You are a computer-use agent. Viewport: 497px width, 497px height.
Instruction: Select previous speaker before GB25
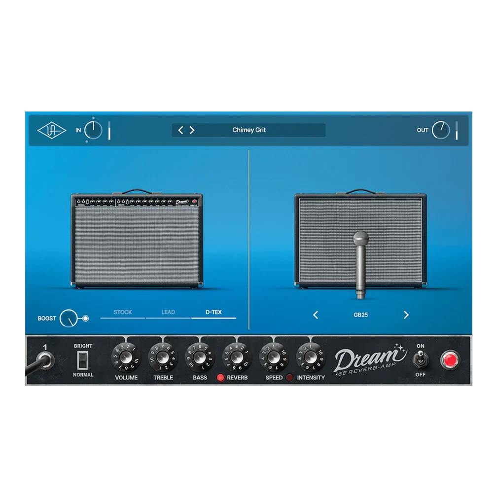316,315
